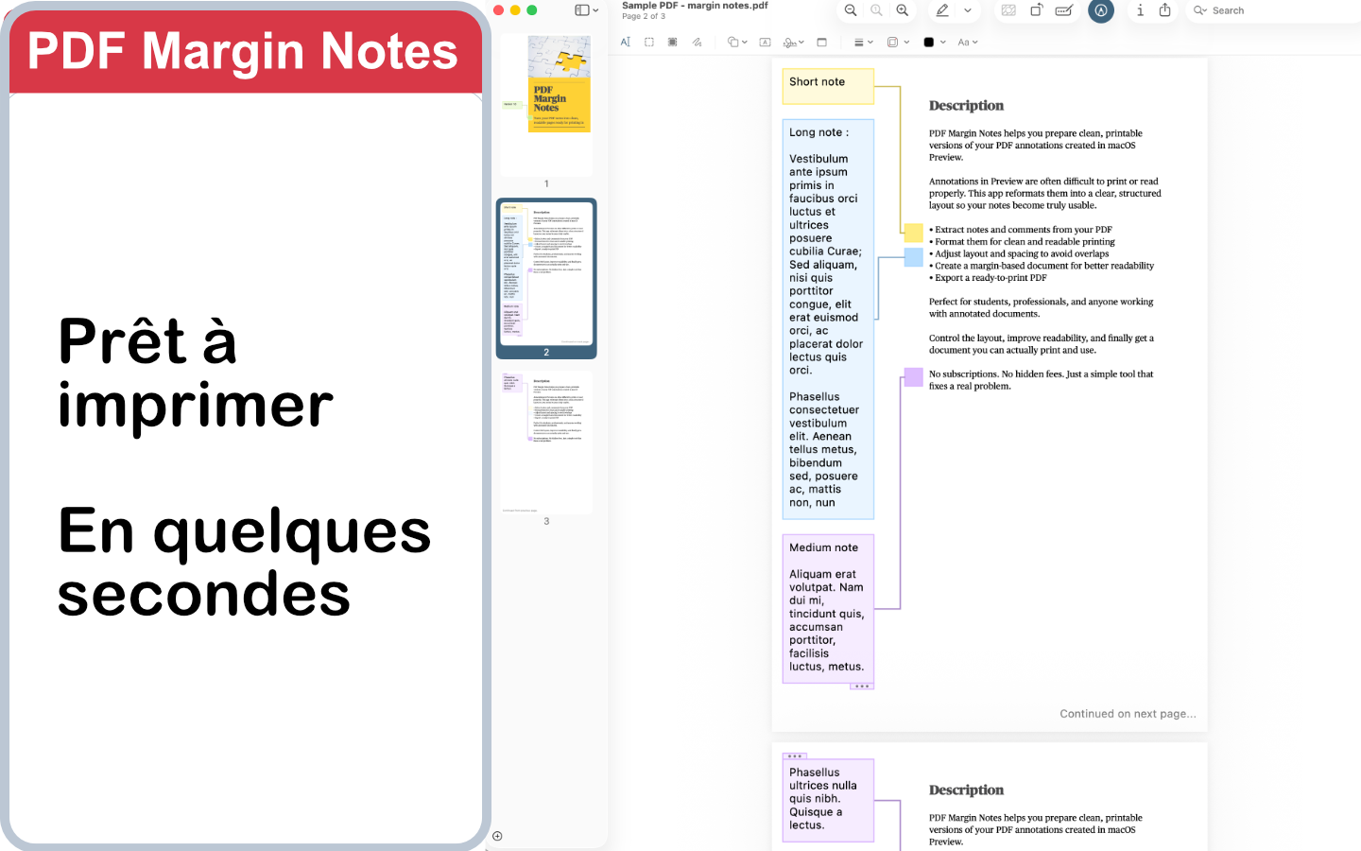1361x851 pixels.
Task: Zoom out on the document
Action: [850, 10]
